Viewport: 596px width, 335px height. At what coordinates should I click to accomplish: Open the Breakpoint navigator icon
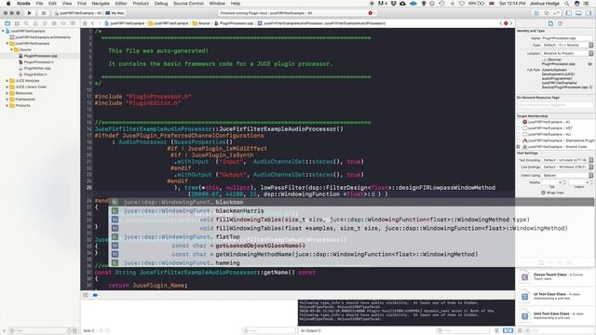63,23
